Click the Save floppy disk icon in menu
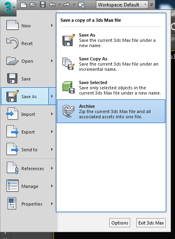Image resolution: width=175 pixels, height=239 pixels. coord(12,78)
